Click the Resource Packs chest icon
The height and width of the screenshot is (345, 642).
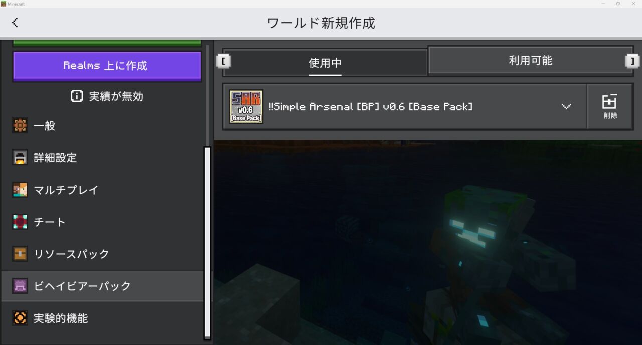pos(20,254)
